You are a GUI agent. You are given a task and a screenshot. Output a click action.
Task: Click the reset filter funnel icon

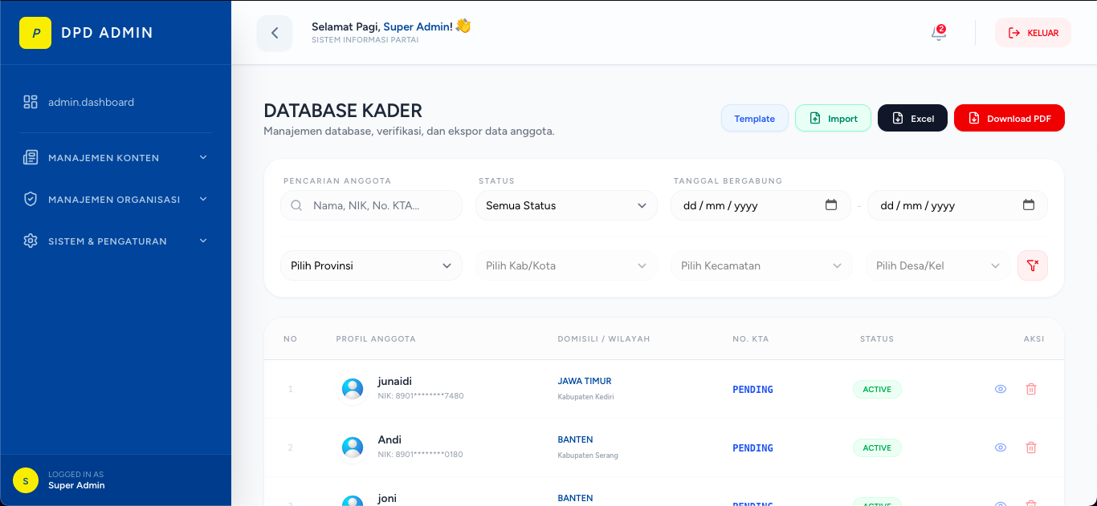coord(1032,265)
